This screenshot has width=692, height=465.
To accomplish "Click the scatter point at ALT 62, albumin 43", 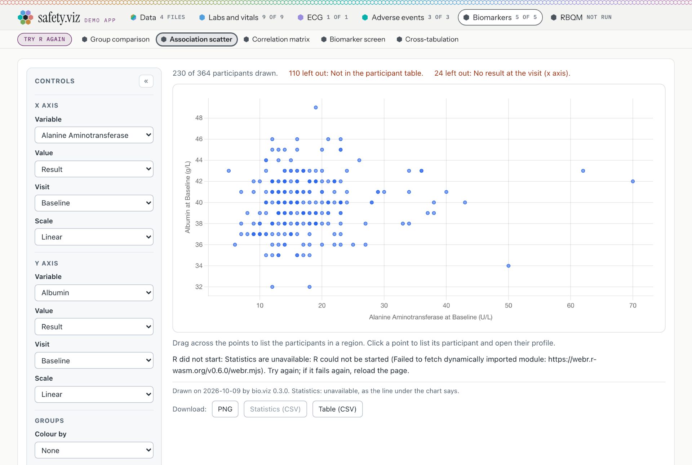I will pyautogui.click(x=583, y=171).
